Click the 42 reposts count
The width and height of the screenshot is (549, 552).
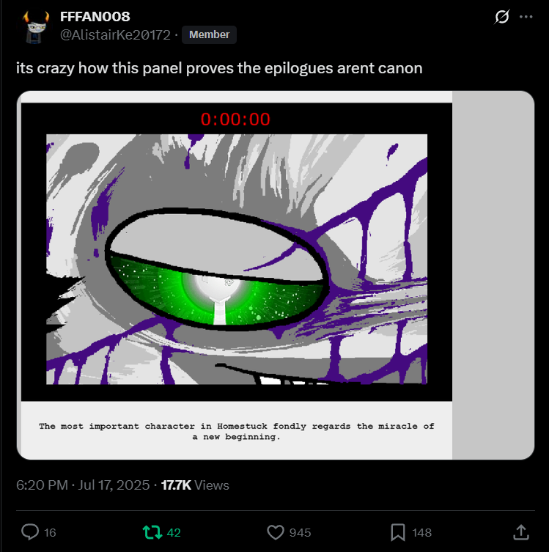click(x=174, y=533)
